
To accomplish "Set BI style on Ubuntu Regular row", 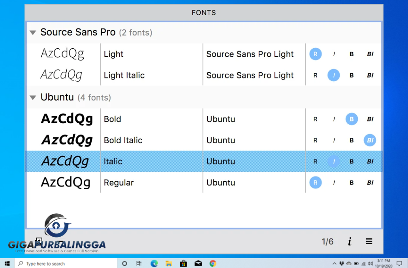I will pyautogui.click(x=370, y=182).
